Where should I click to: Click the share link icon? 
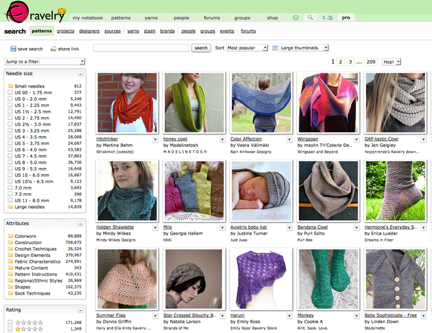pyautogui.click(x=54, y=49)
